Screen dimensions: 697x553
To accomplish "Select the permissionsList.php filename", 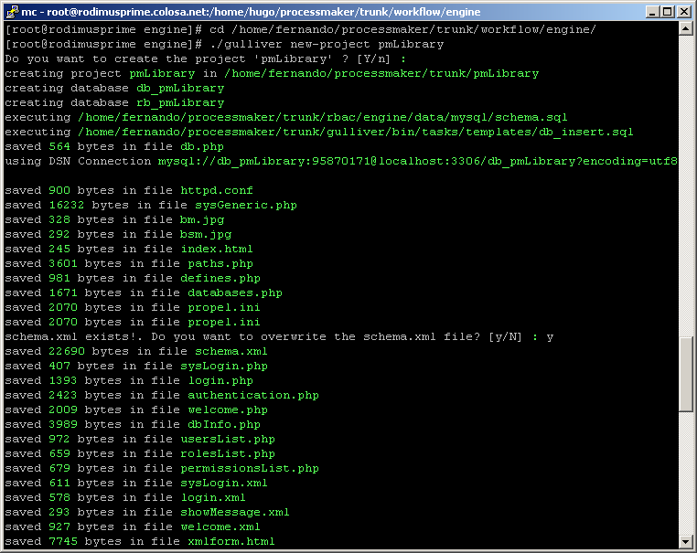I will tap(249, 468).
